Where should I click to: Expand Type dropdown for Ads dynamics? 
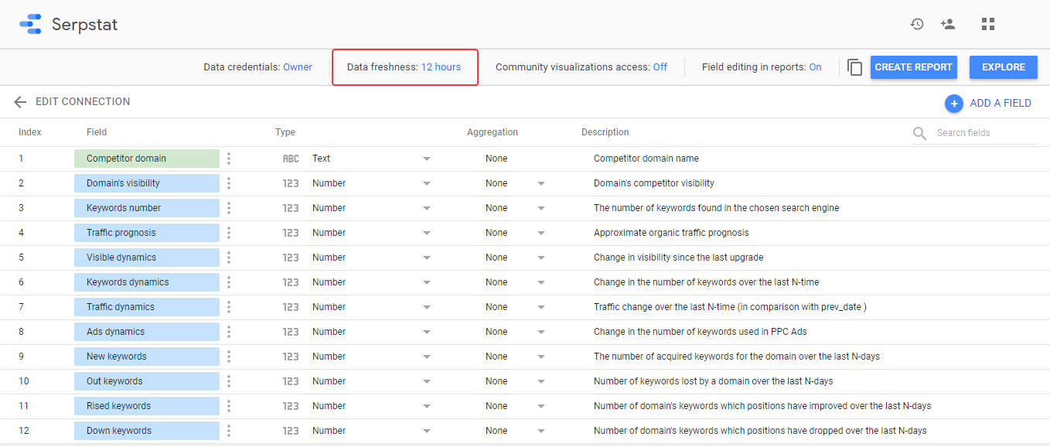pyautogui.click(x=426, y=333)
